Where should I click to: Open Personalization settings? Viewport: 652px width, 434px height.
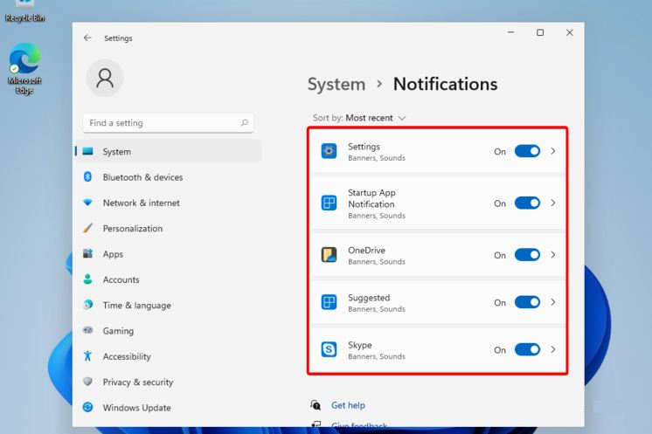tap(169, 228)
